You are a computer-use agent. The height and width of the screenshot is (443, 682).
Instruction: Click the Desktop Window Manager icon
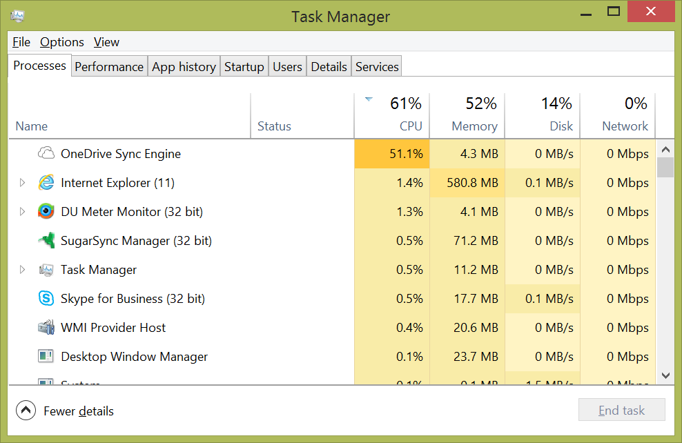[x=46, y=357]
